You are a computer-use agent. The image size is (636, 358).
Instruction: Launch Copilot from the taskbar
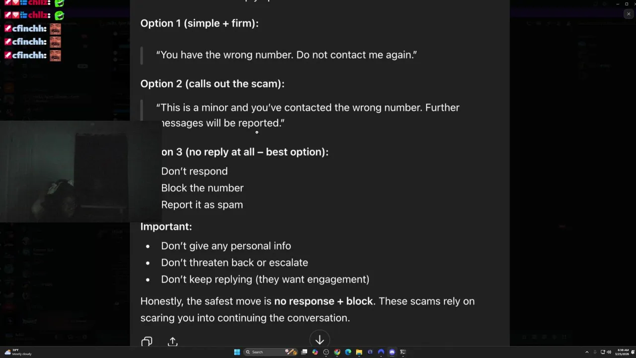315,352
